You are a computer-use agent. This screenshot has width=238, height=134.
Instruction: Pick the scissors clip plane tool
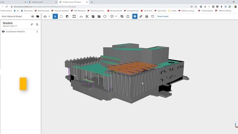click(x=87, y=16)
